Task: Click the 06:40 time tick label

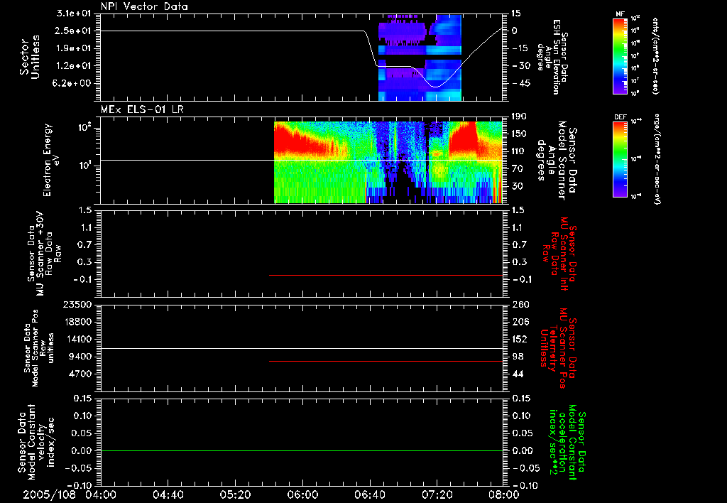Action: 369,495
